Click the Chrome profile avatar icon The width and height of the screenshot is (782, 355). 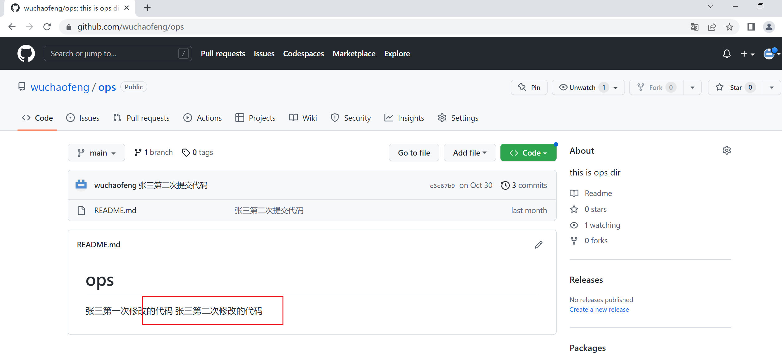tap(769, 27)
